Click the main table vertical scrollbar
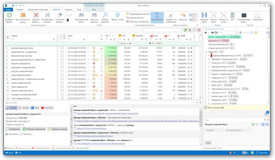This screenshot has width=275, height=160. (201, 66)
